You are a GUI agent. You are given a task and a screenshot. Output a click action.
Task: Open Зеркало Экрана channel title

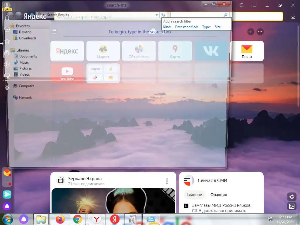(85, 179)
